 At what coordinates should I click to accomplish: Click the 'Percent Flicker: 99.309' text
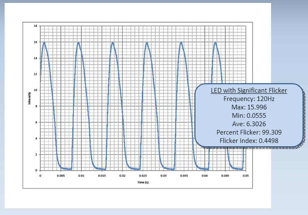249,132
